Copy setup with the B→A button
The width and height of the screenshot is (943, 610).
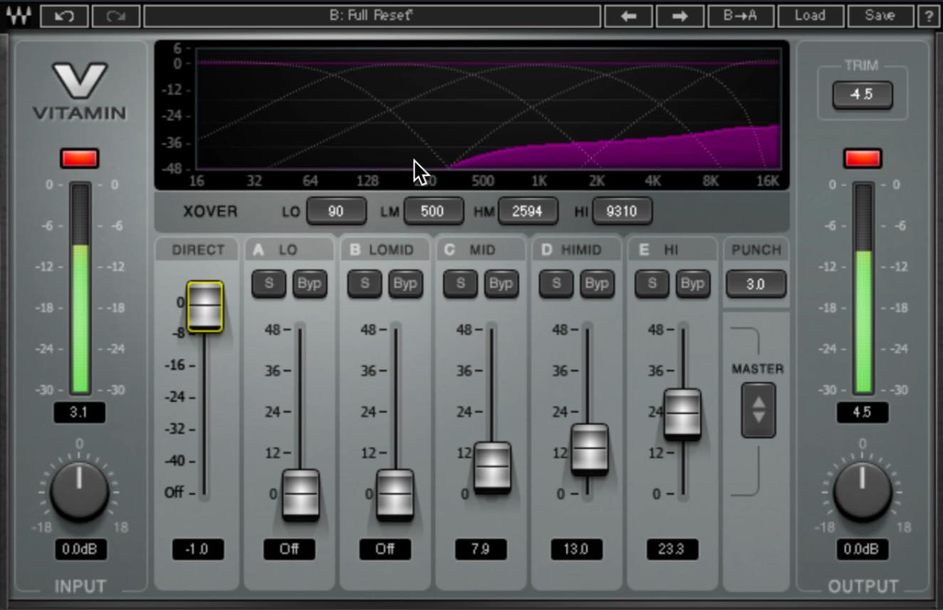tap(740, 16)
